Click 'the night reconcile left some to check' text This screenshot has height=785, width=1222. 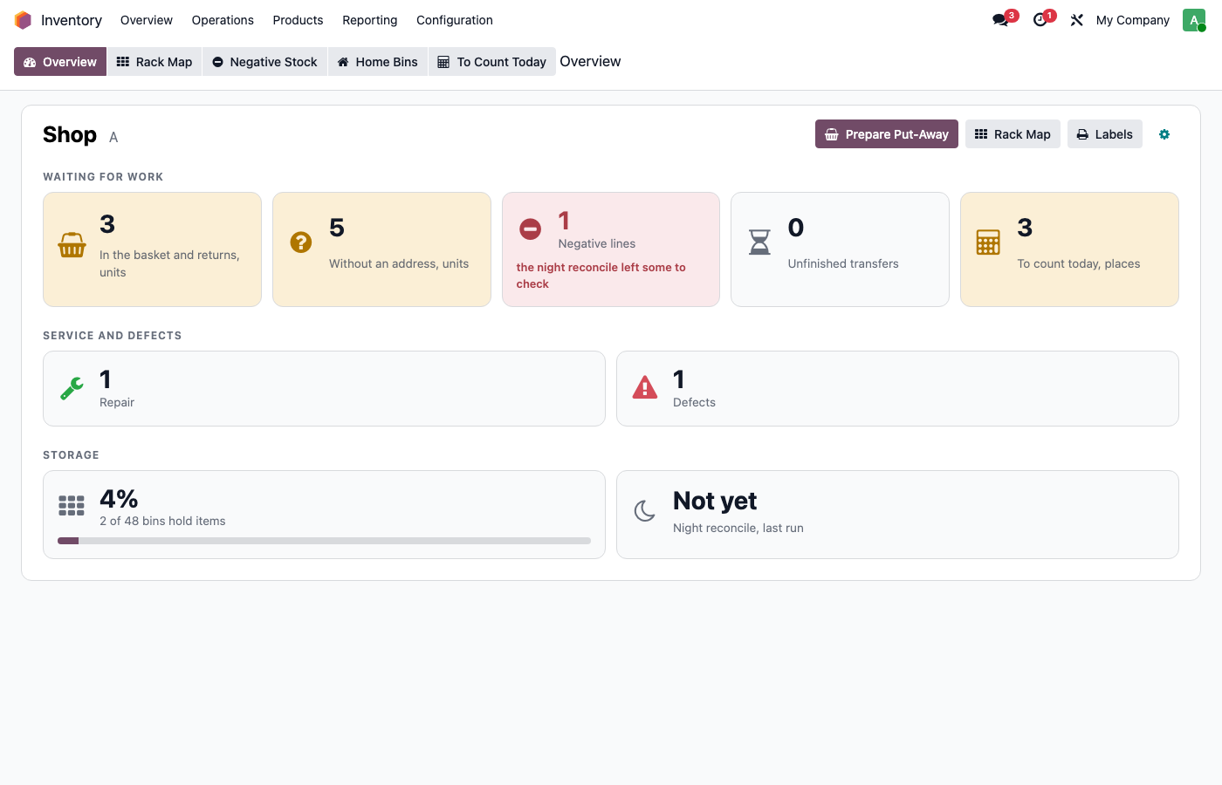tap(601, 276)
